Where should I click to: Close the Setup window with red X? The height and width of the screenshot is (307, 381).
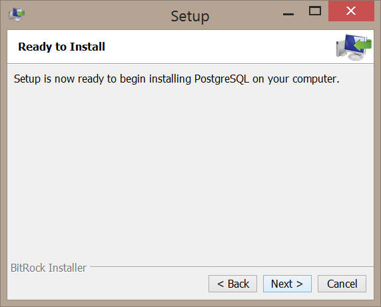pyautogui.click(x=351, y=11)
